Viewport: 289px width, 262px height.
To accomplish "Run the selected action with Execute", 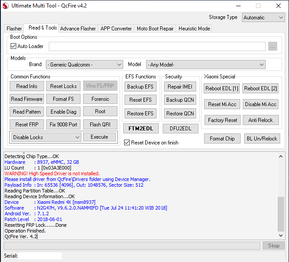I will tap(99, 137).
